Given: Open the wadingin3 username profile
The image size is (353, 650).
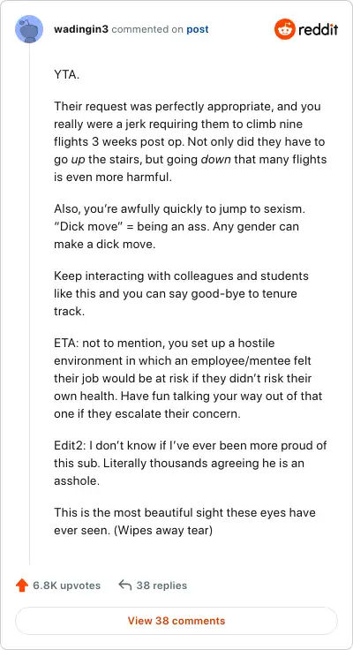Looking at the screenshot, I should [x=81, y=29].
